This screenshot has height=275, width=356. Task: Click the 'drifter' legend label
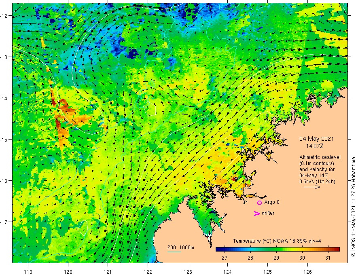tap(268, 213)
